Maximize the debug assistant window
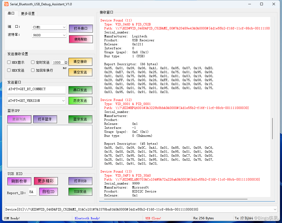 pos(262,4)
